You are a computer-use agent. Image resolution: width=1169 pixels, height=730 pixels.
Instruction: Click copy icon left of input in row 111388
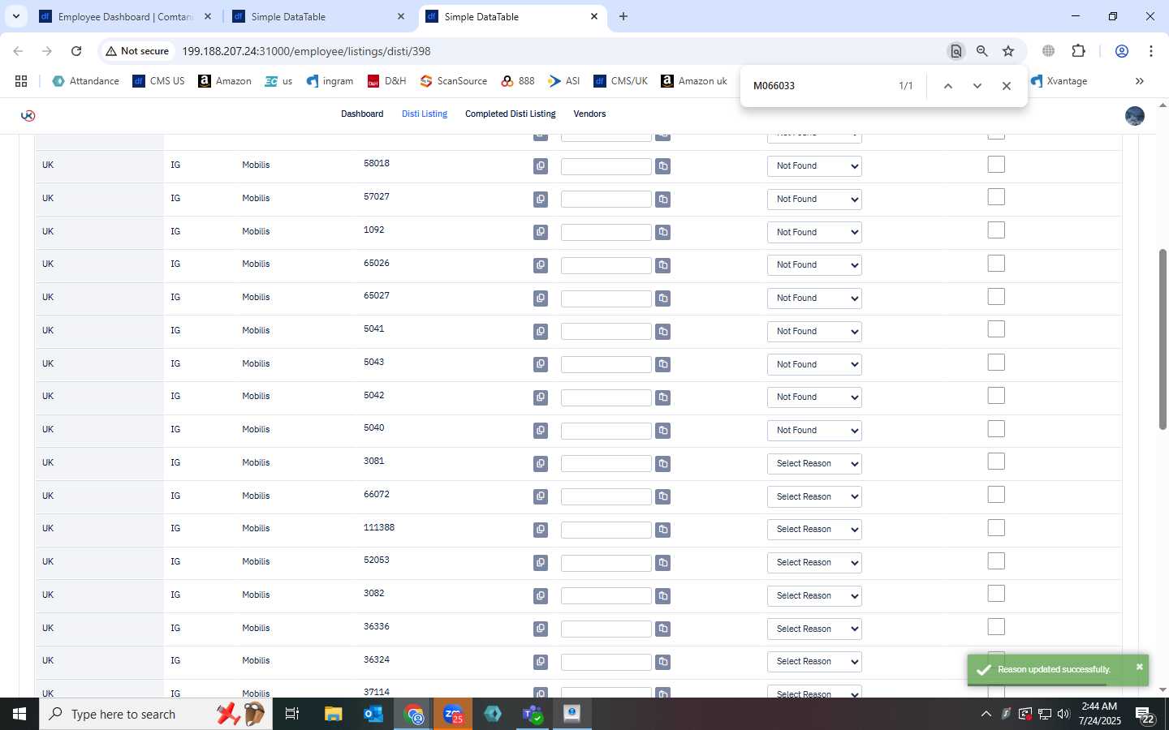541,530
